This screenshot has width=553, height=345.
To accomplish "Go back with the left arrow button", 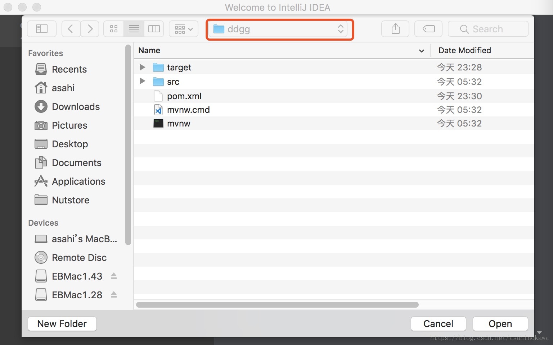I will coord(71,29).
